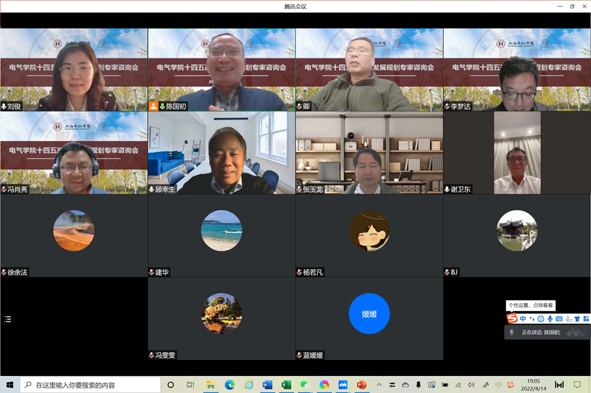Click the Tencent Meeting taskbar icon
Screen dimensions: 591x393
pyautogui.click(x=343, y=385)
